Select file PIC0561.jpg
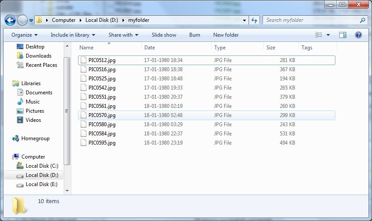 tap(206, 106)
